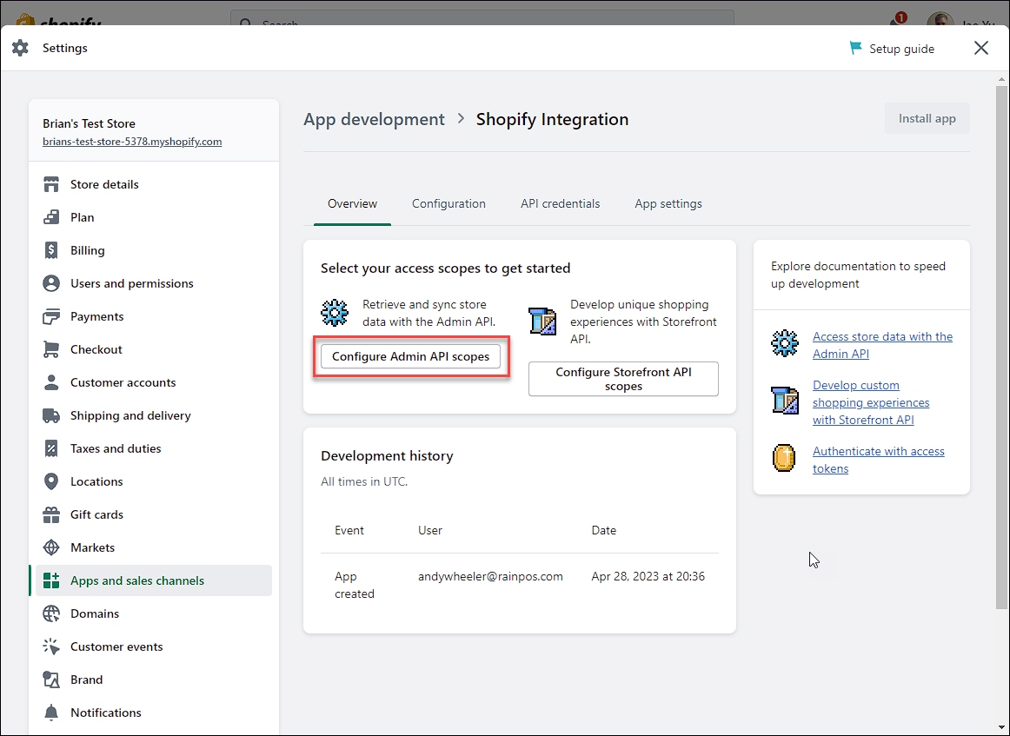Open Develop custom shopping experiences with Storefront API link
Screen dimensions: 1010x736
point(871,402)
